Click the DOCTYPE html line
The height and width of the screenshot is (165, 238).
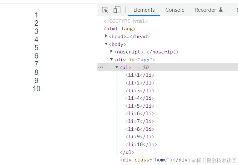(126, 21)
